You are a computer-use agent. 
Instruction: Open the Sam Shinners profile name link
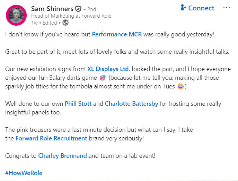[x=52, y=9]
